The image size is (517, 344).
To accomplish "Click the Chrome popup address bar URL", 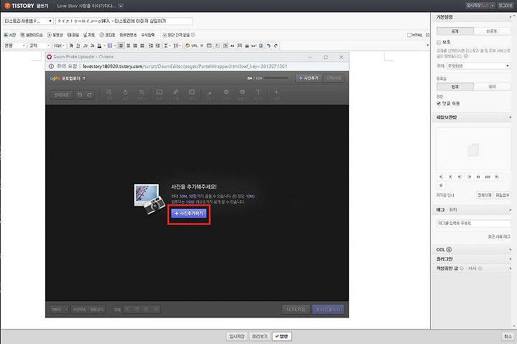I will tap(185, 67).
